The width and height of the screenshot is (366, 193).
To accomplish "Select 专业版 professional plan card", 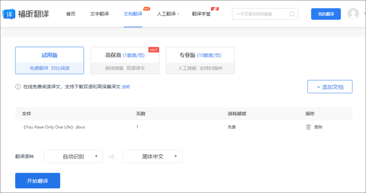I will pos(200,61).
